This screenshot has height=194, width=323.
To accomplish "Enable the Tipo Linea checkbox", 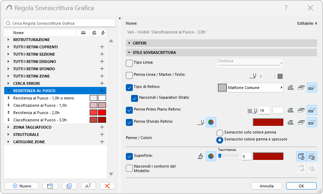I will click(129, 63).
